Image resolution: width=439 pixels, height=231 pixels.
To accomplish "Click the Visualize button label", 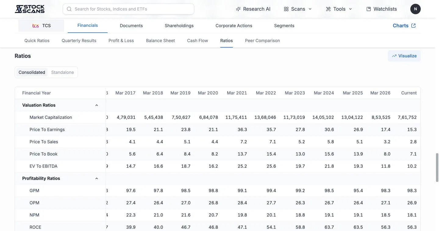I will 407,56.
